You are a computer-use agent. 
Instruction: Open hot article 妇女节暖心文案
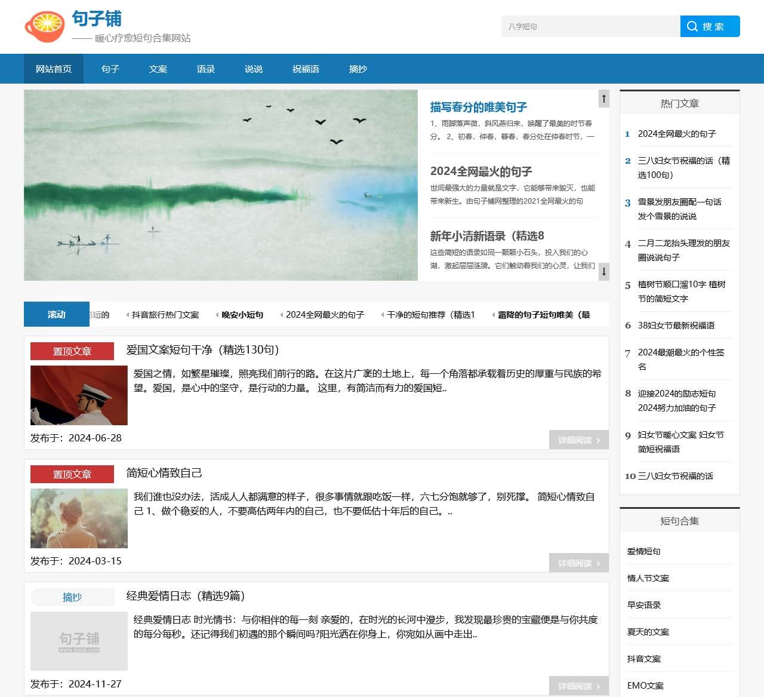click(681, 442)
